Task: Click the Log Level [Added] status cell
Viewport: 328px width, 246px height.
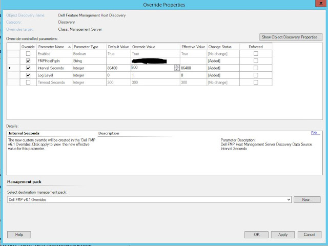Action: tap(223, 75)
